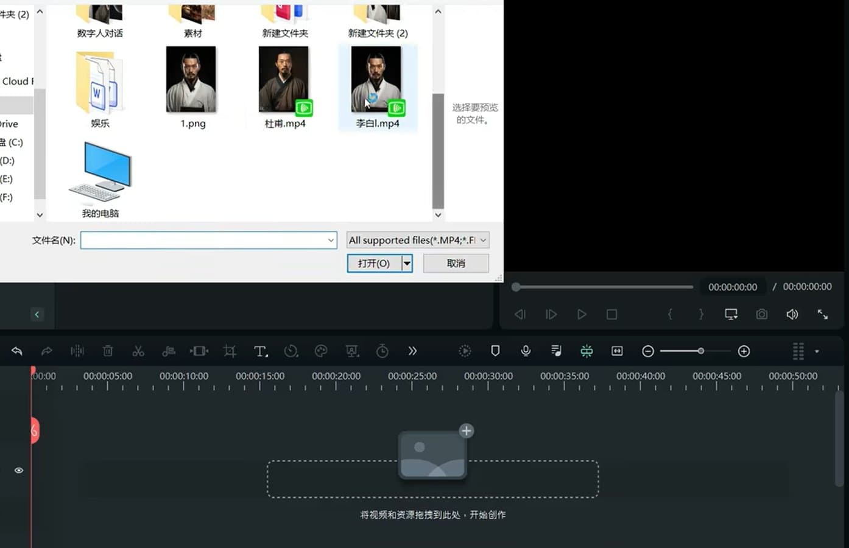Expand the hidden toolbar tools chevron
The width and height of the screenshot is (849, 548).
tap(413, 351)
